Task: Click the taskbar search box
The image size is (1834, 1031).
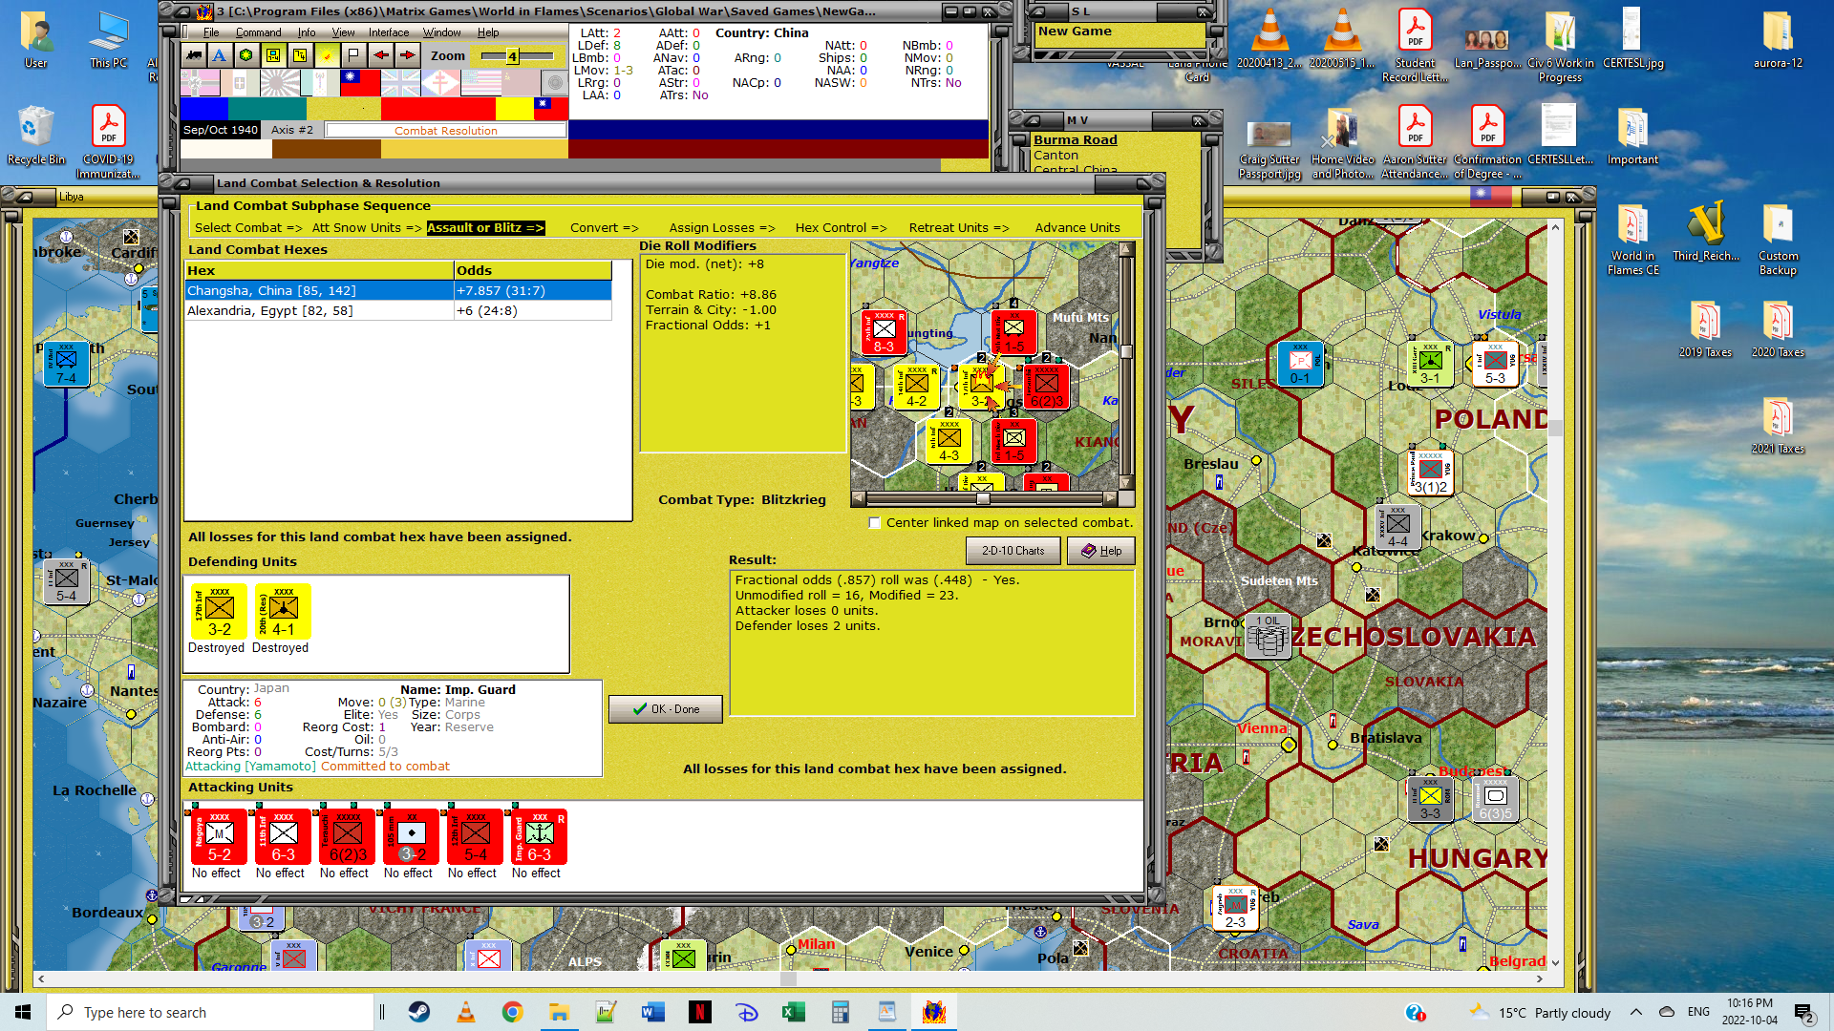Action: pos(210,1012)
